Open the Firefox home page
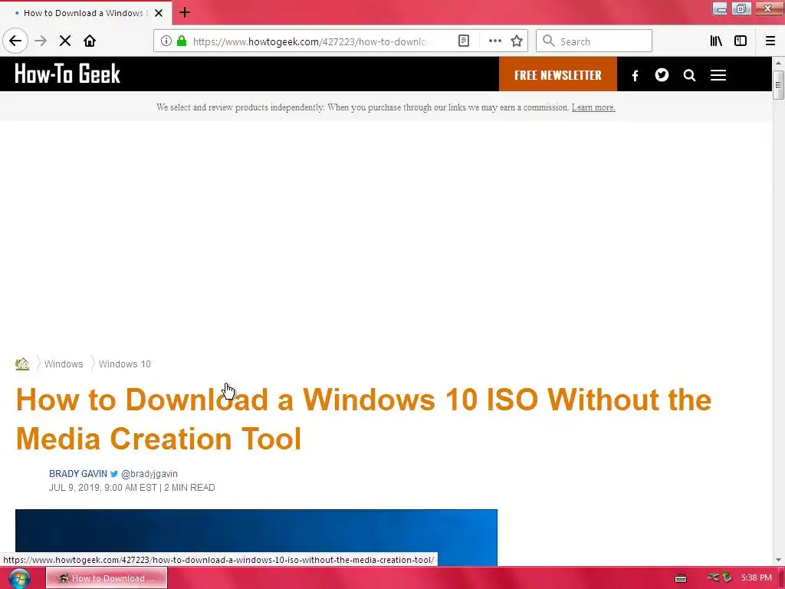 click(x=90, y=41)
